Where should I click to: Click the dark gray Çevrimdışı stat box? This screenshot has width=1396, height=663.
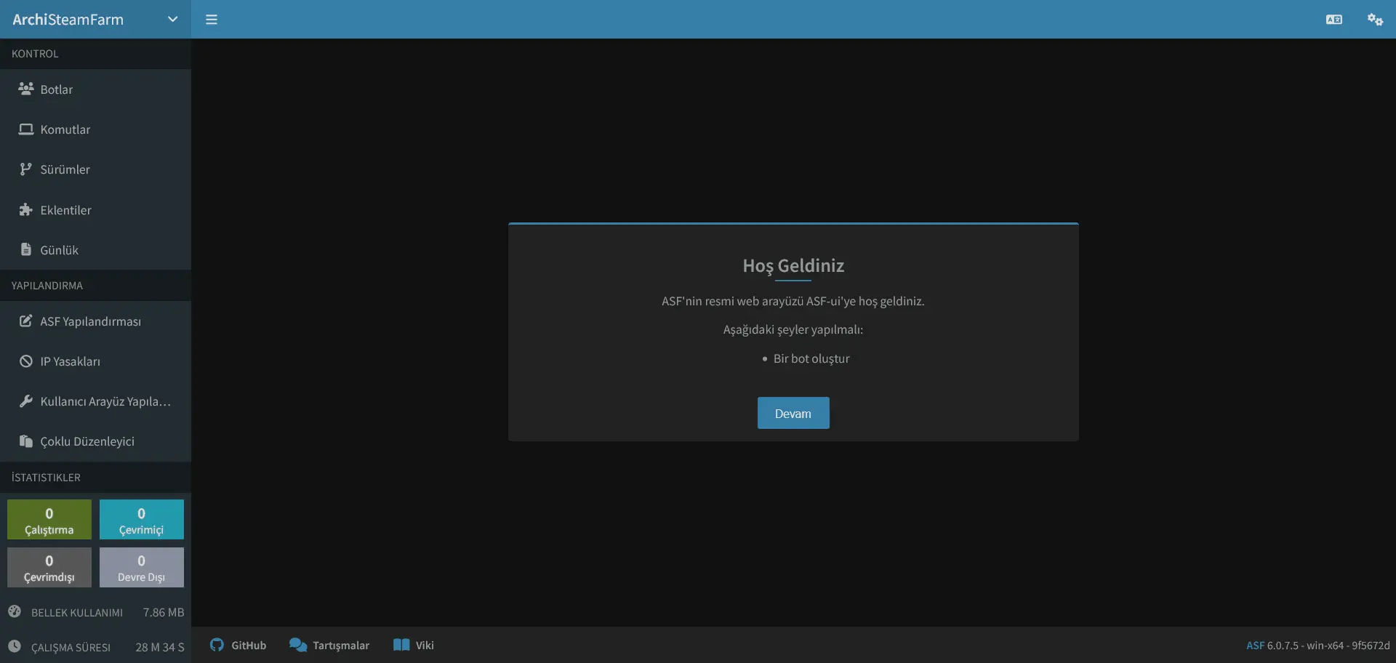[x=49, y=567]
